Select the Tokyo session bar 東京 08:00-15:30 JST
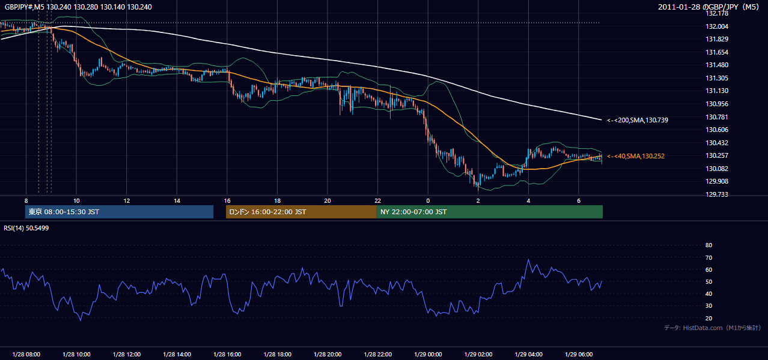Viewport: 768px width, 360px height. (120, 212)
